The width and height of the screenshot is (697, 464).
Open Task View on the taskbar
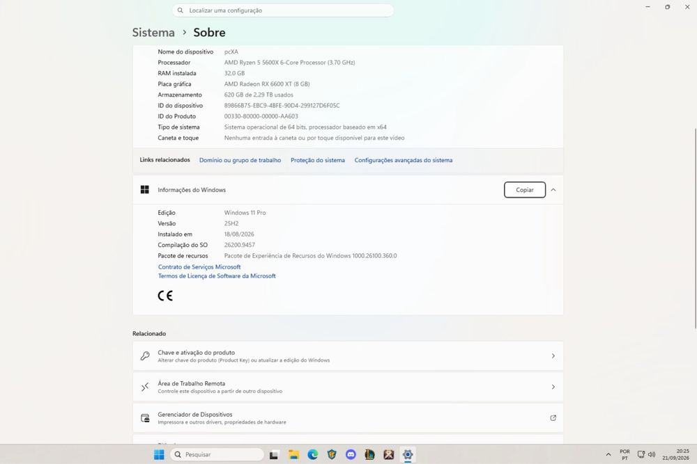[x=274, y=454]
